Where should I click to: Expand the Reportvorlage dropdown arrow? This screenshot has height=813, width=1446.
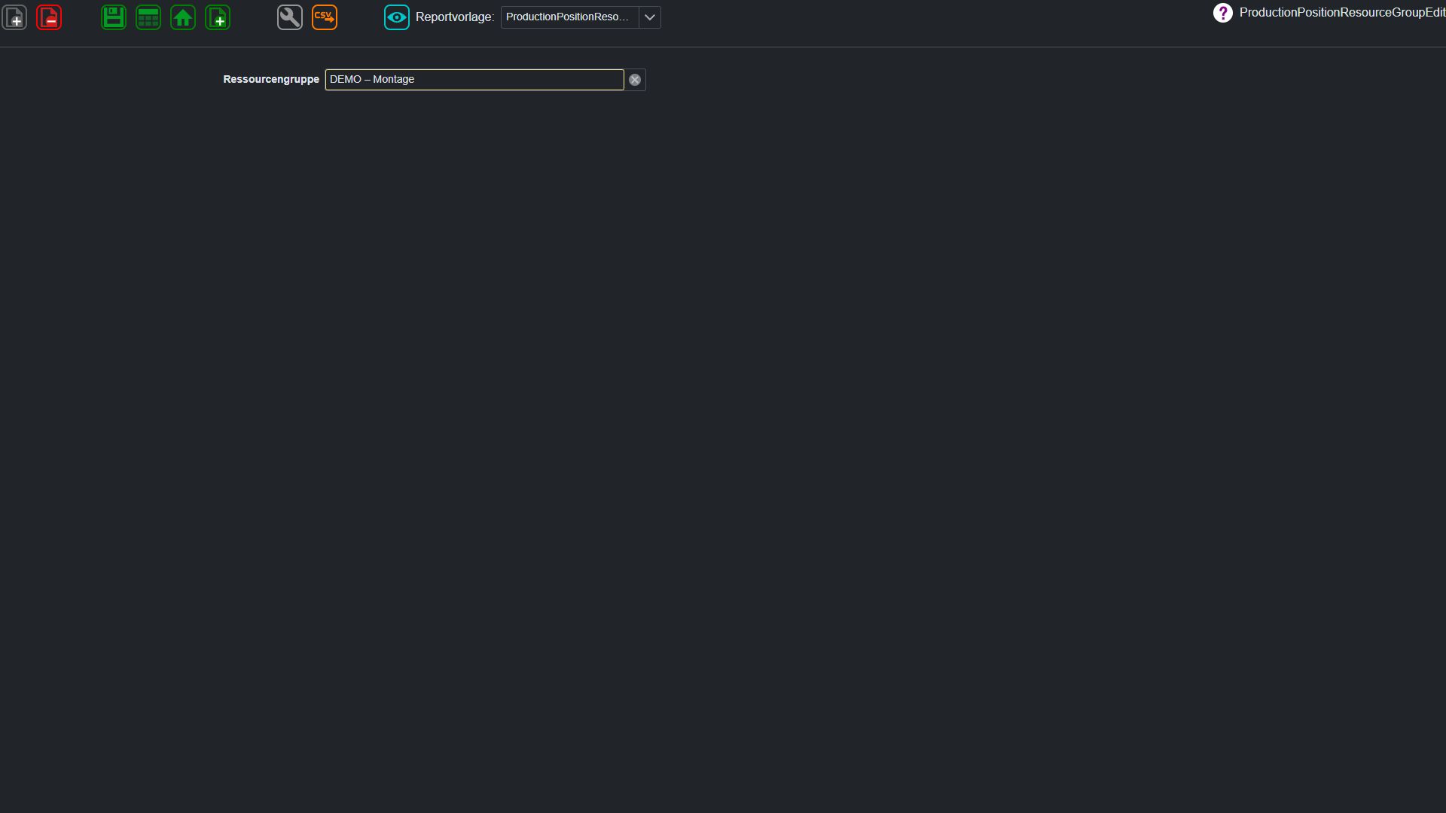pyautogui.click(x=650, y=17)
